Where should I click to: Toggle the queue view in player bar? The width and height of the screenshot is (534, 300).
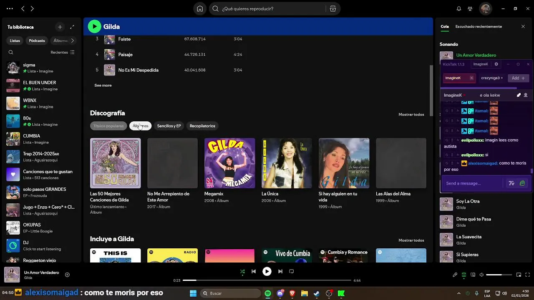464,275
